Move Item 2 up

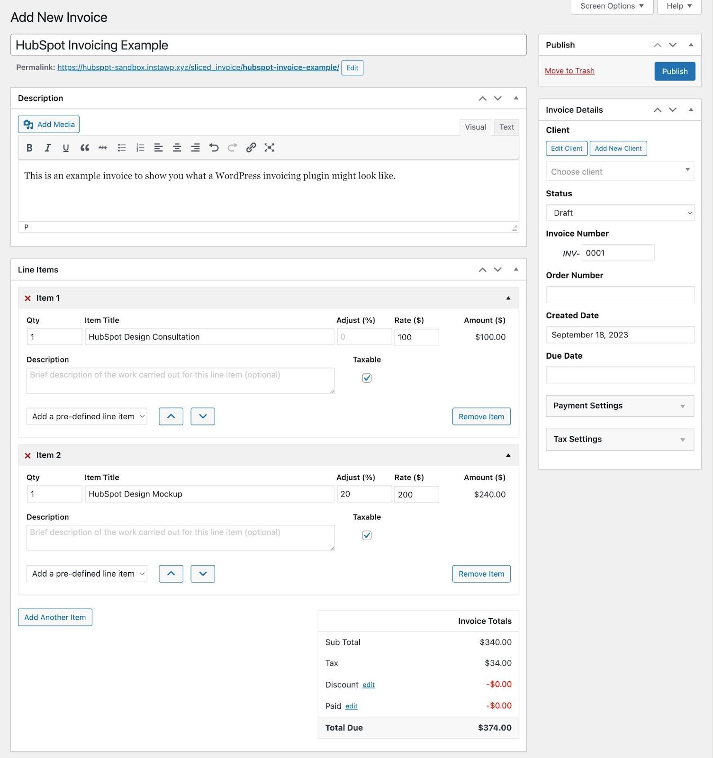click(171, 574)
